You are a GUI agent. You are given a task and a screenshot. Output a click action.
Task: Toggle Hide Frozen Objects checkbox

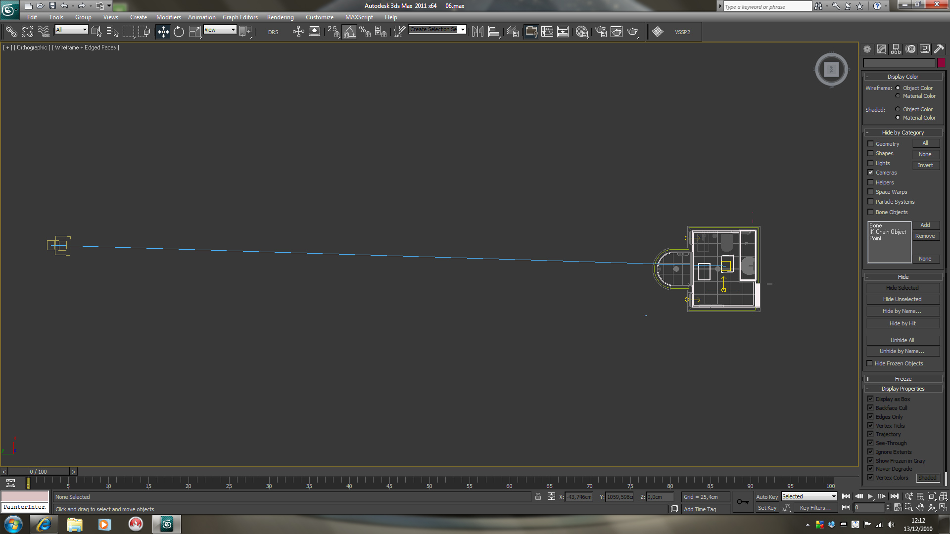[870, 363]
